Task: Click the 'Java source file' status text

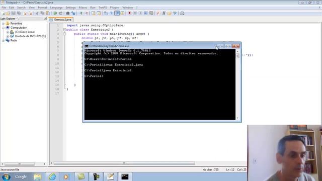Action: 10,170
